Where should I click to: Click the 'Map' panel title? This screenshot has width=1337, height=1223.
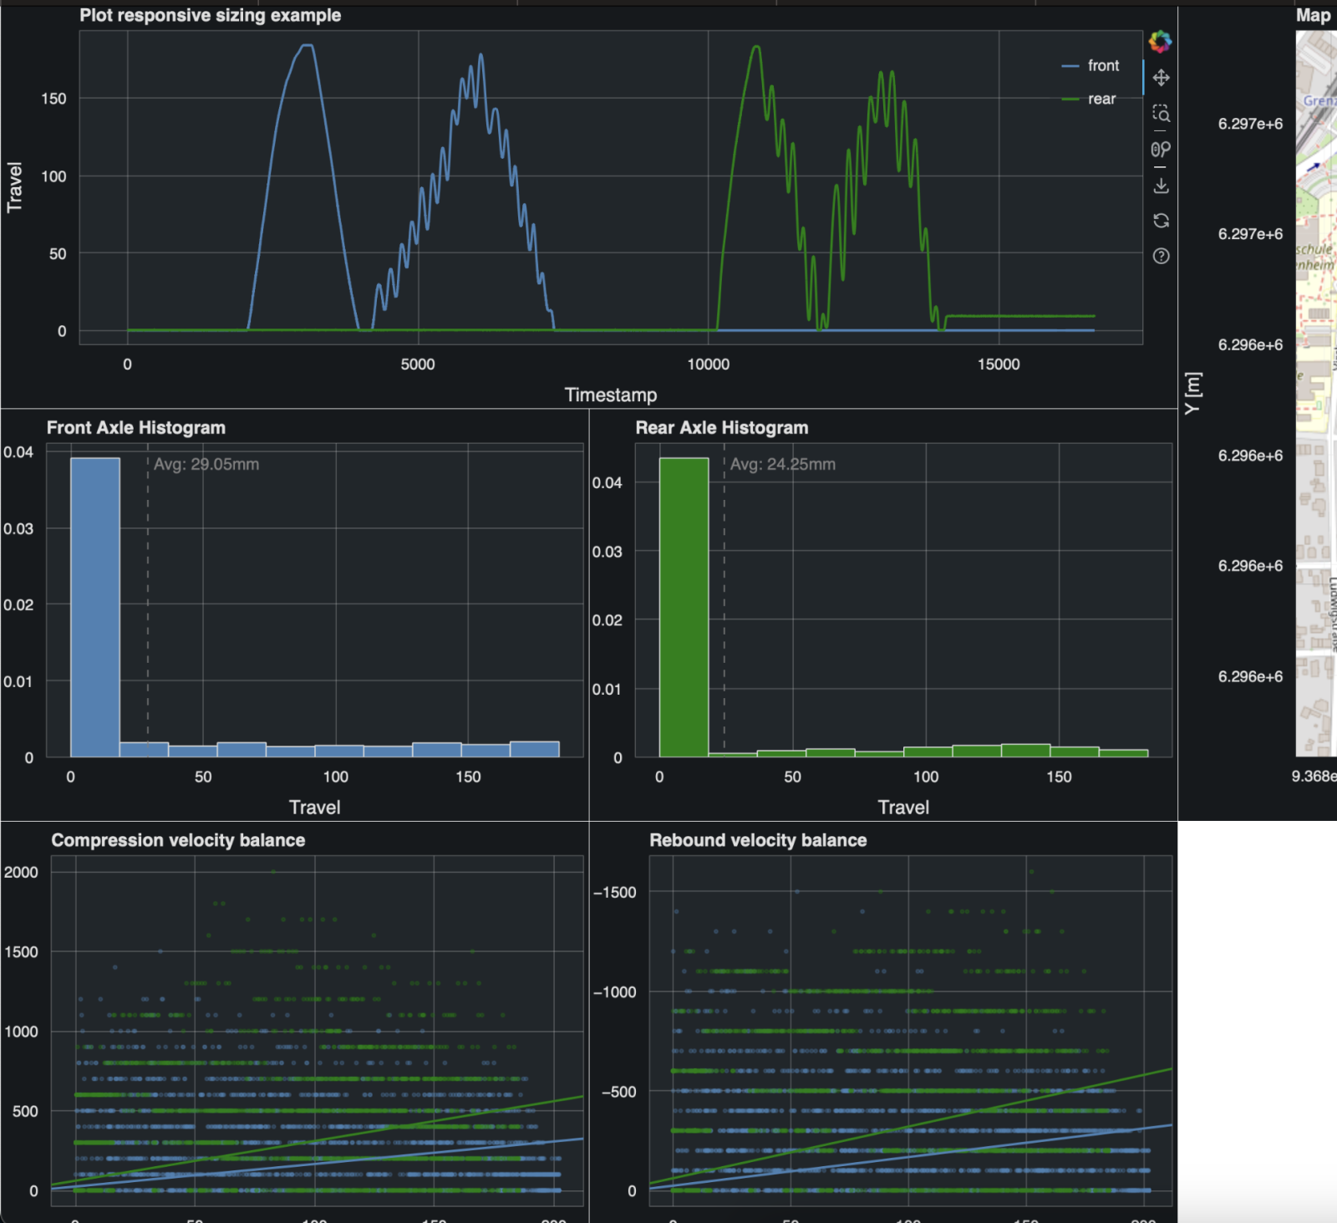[x=1313, y=15]
